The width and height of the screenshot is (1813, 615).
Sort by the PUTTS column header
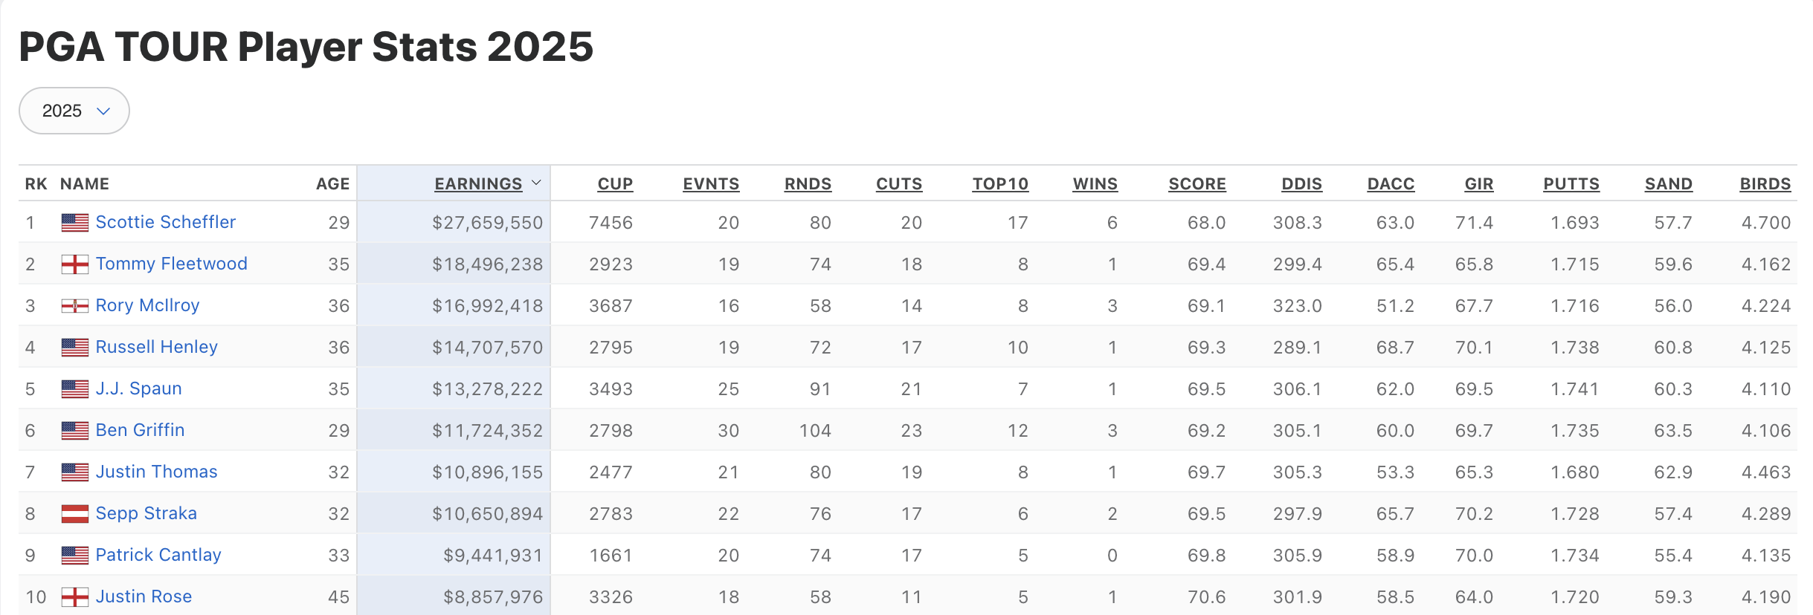(x=1571, y=183)
